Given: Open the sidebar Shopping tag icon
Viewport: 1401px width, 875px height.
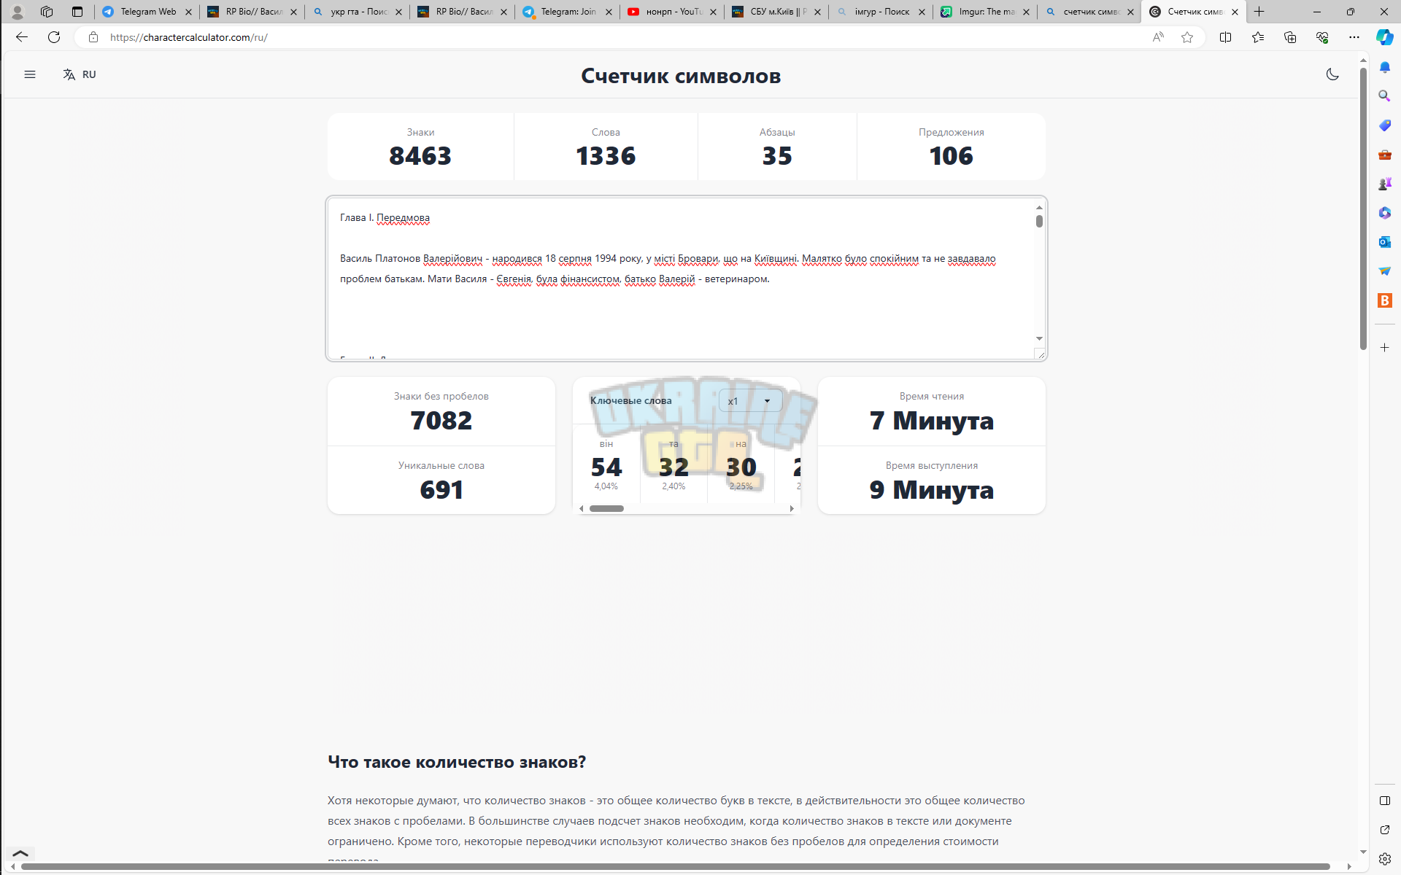Looking at the screenshot, I should (1384, 125).
